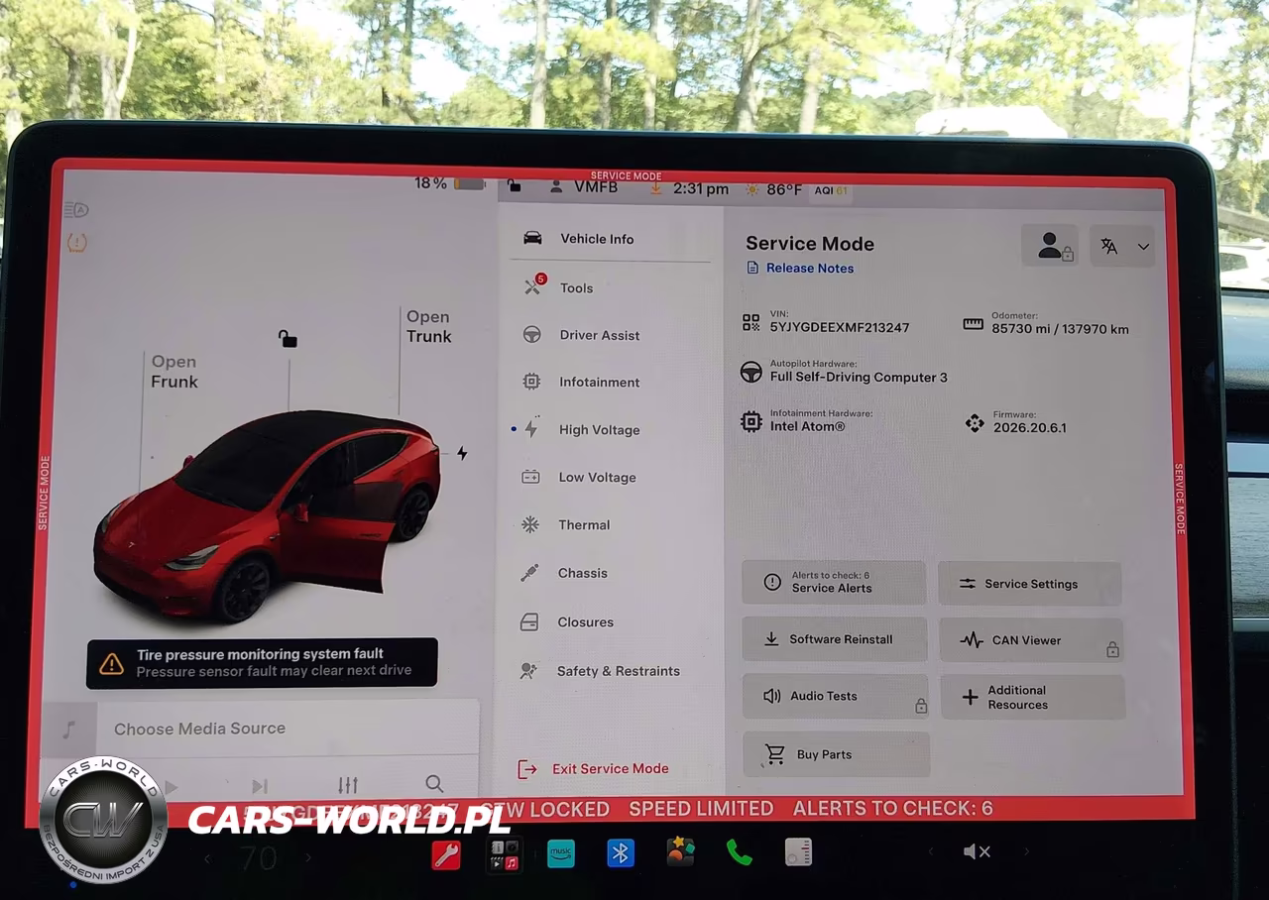
Task: Tap Open Trunk label
Action: click(x=428, y=326)
